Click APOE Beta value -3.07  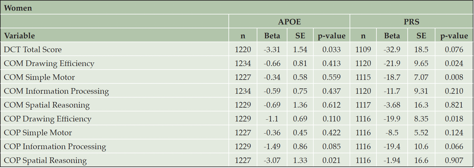272,160
